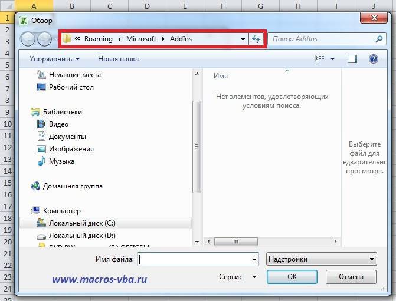
Task: Click the blue help question mark icon
Action: [372, 59]
